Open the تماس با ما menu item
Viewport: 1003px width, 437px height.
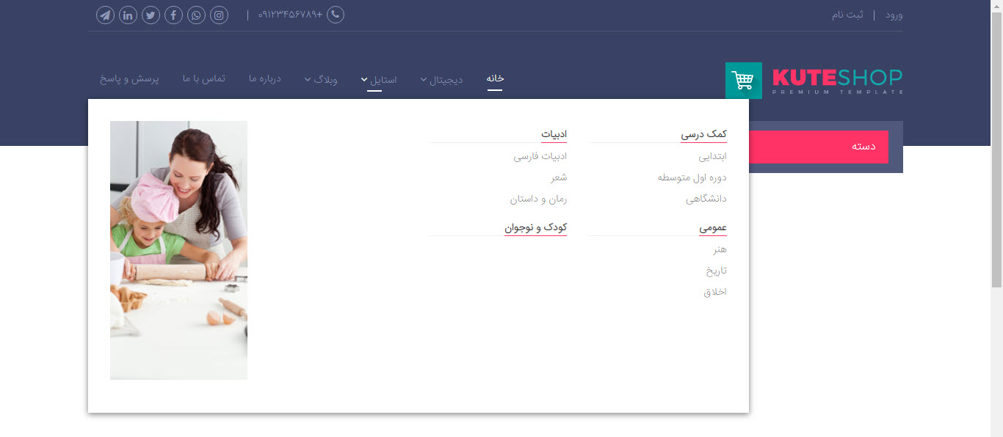[203, 78]
